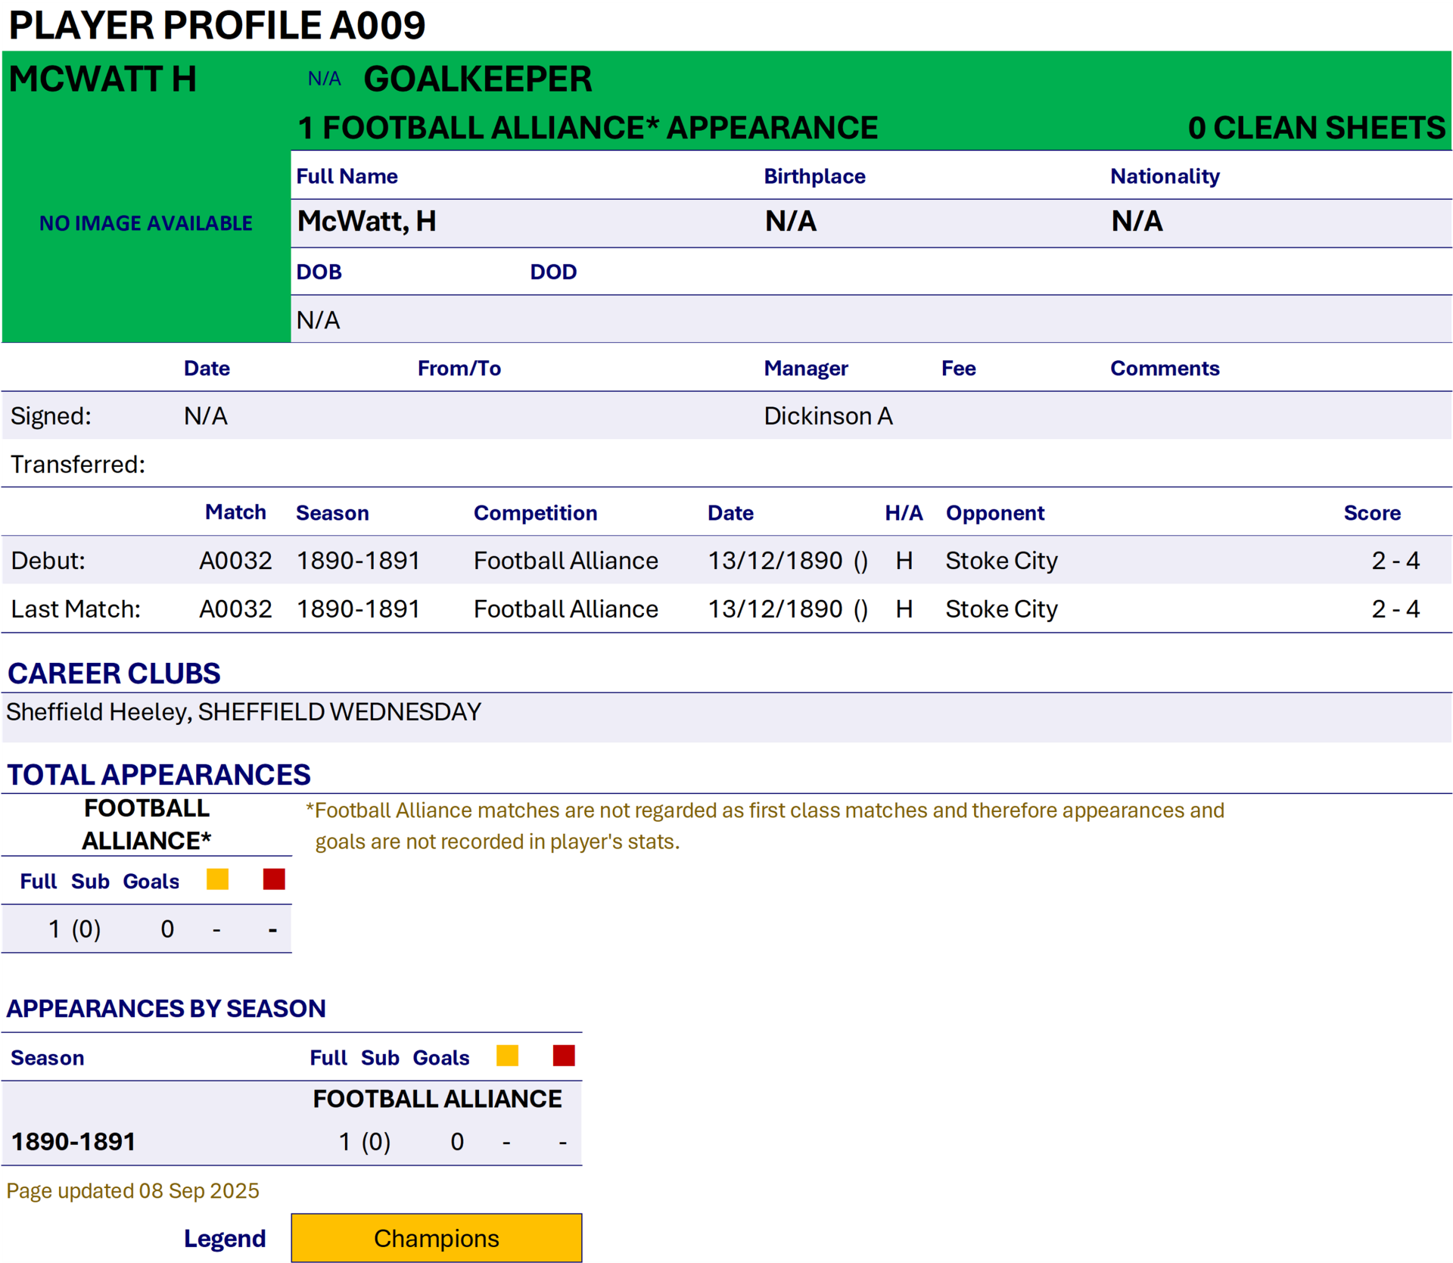Click the 0 CLEAN SHEETS text
1453x1263 pixels.
click(1316, 128)
